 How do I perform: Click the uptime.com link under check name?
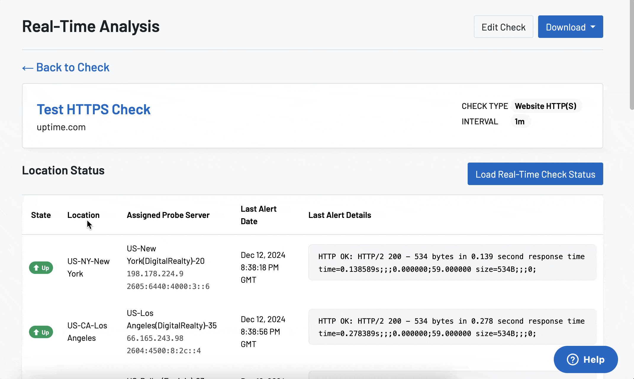click(x=60, y=127)
